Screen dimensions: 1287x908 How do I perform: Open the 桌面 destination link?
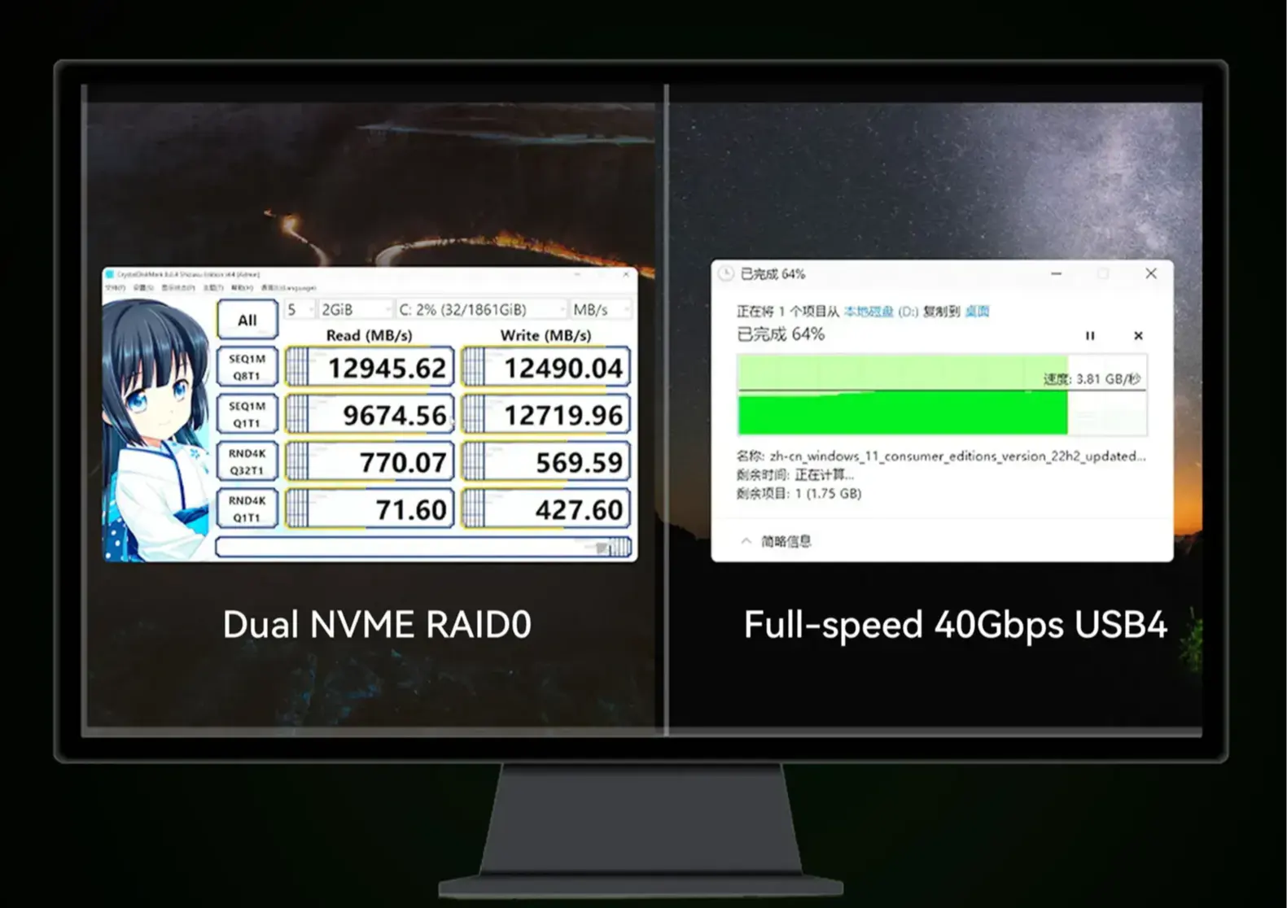coord(977,312)
